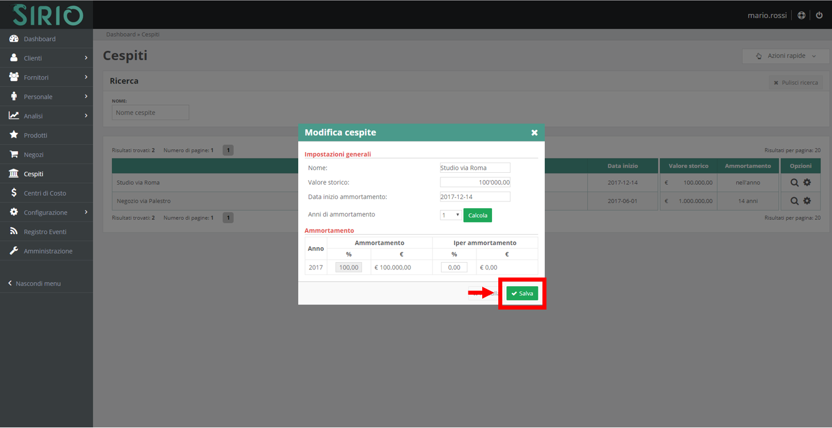Close the Modifica cespite dialog

click(x=534, y=133)
